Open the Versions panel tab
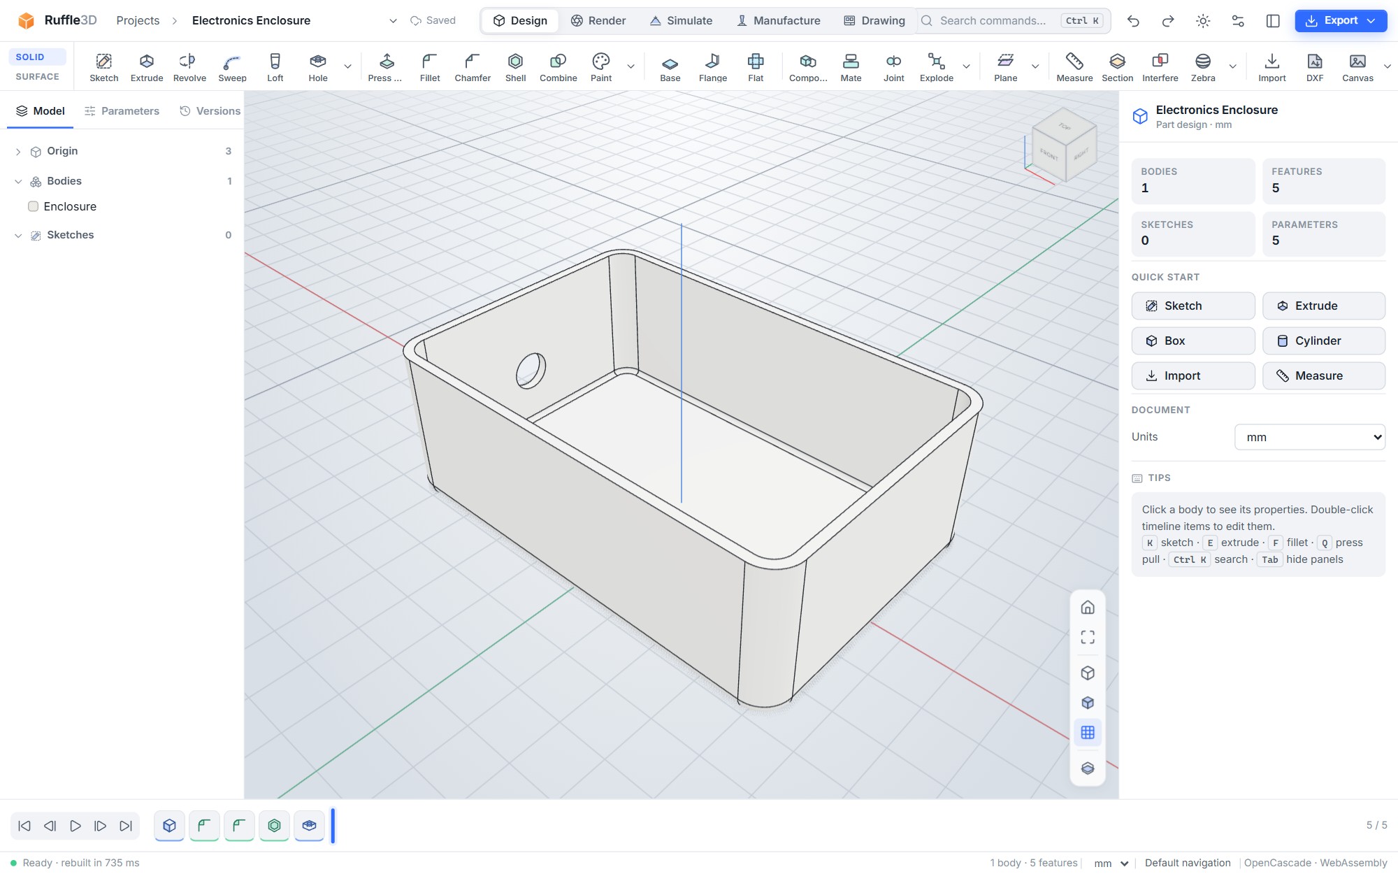Image resolution: width=1398 pixels, height=874 pixels. pos(210,110)
